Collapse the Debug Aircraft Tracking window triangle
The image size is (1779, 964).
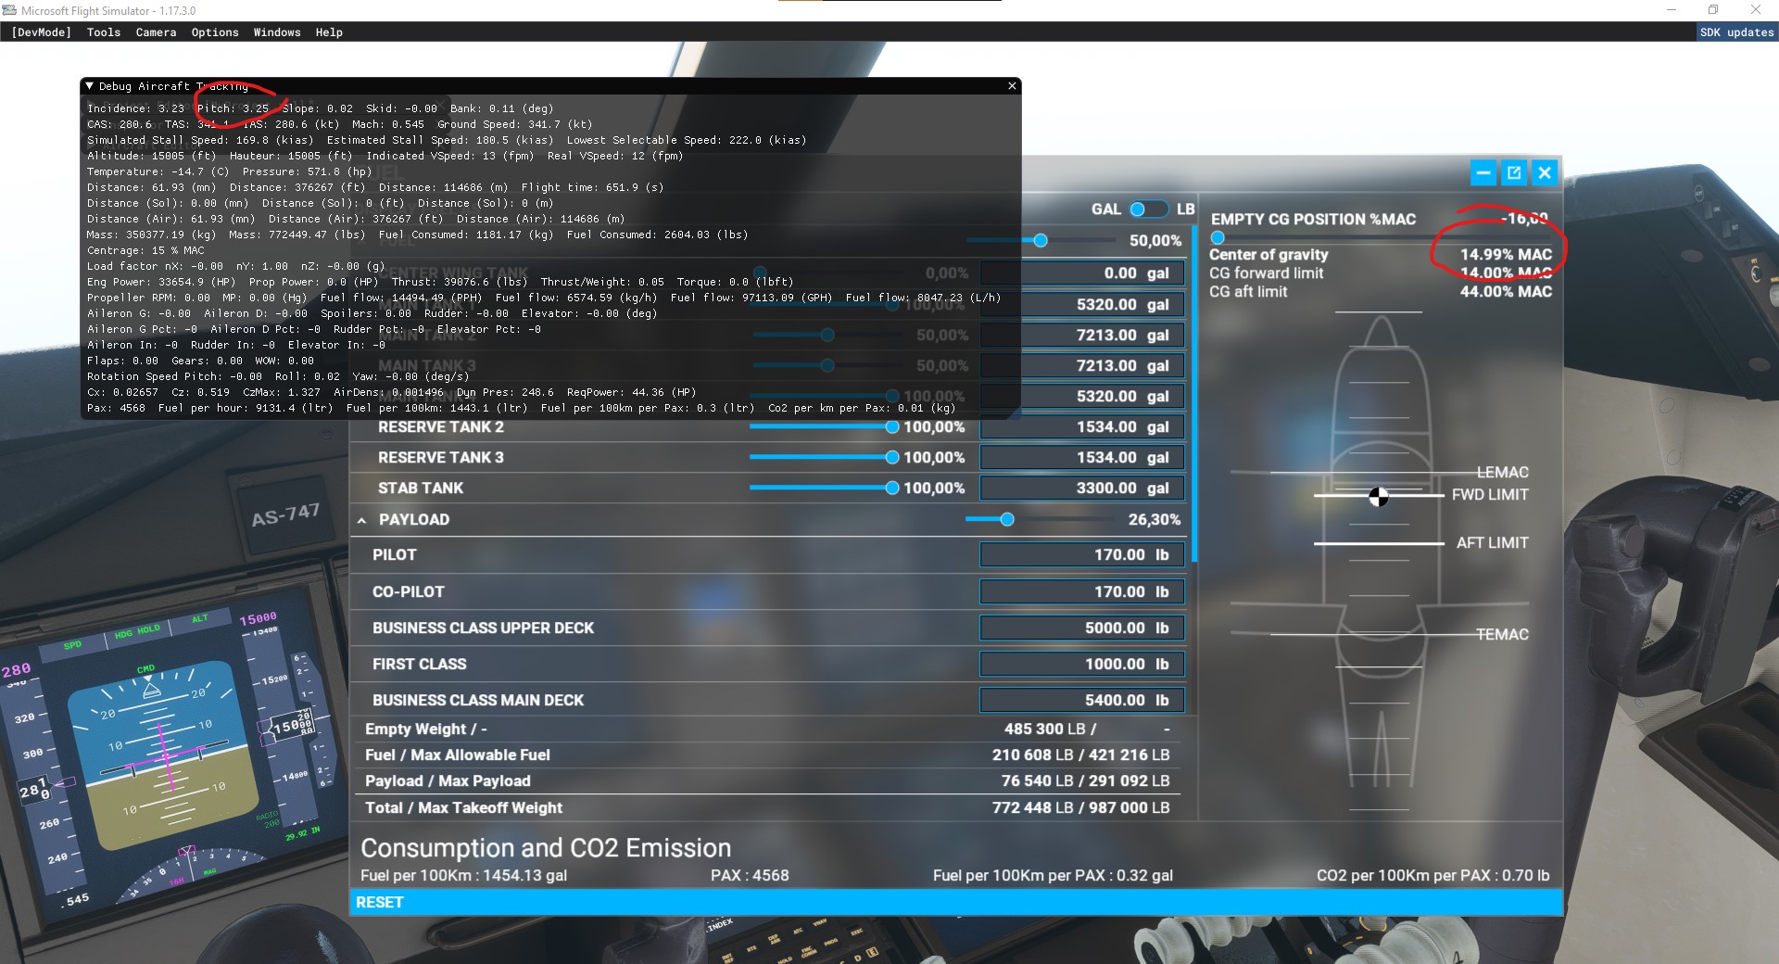tap(90, 86)
